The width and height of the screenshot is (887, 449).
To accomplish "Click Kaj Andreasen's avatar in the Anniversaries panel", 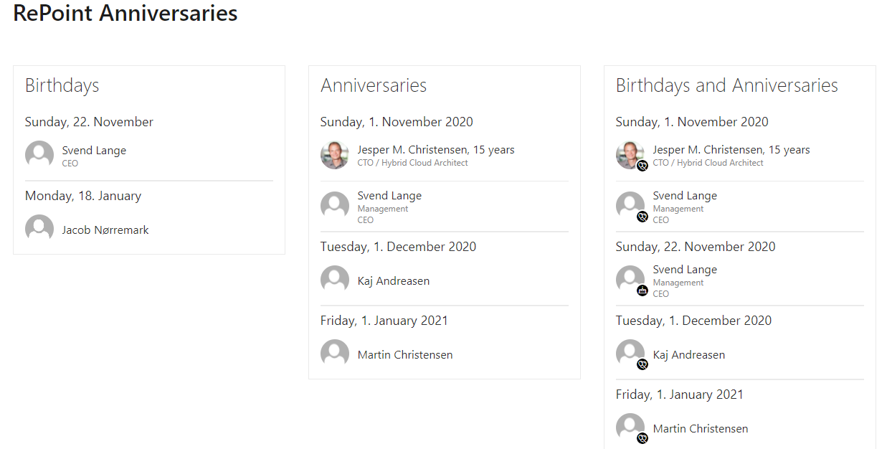I will tap(335, 280).
